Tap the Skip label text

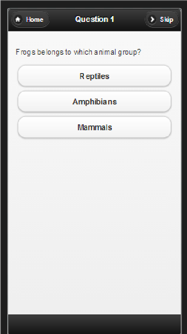point(166,20)
